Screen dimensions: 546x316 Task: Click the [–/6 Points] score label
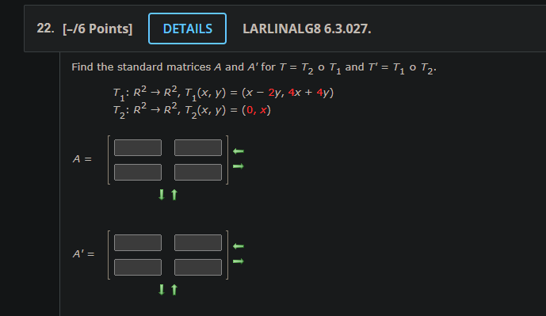pos(97,29)
